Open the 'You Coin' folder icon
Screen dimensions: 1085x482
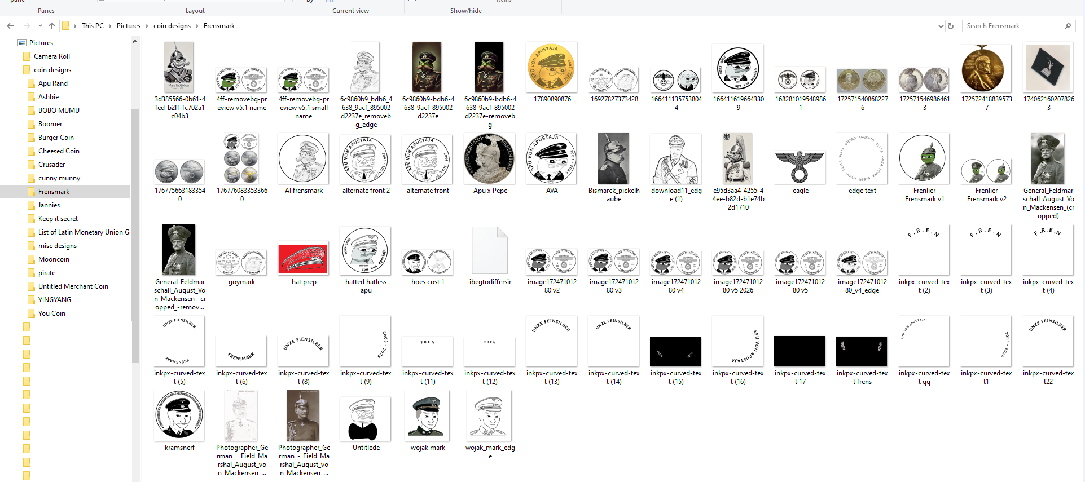31,313
